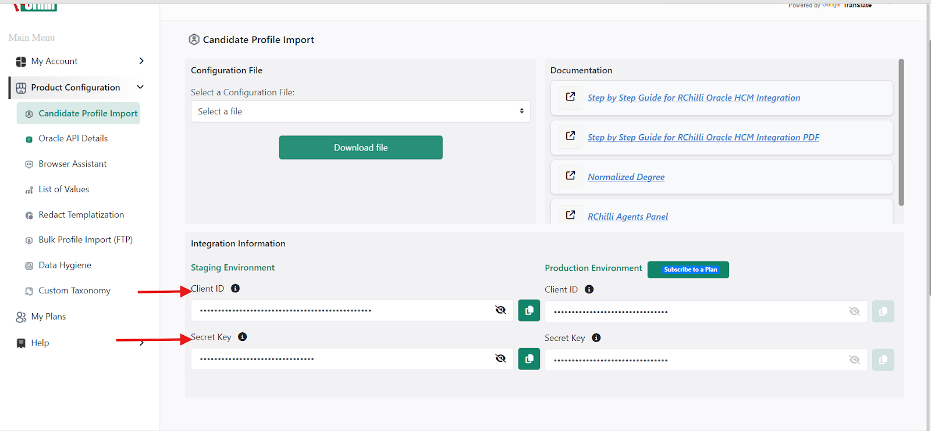Viewport: 931px width, 431px height.
Task: Open Step by Step Guide PDF link
Action: tap(703, 138)
